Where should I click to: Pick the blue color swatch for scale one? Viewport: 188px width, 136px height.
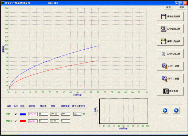23,114
